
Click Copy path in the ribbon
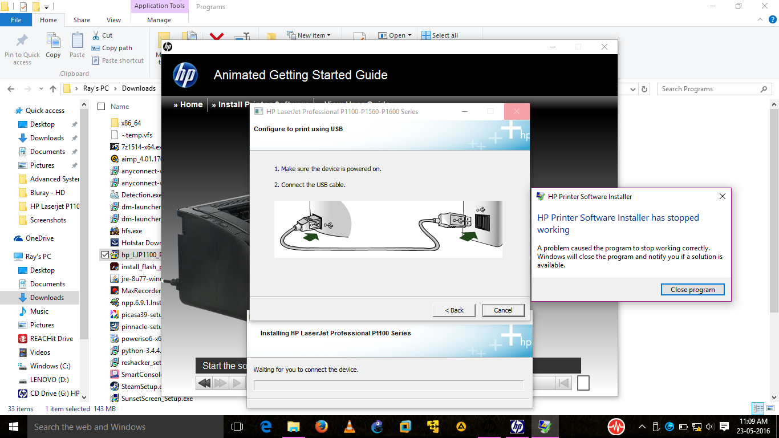[112, 48]
